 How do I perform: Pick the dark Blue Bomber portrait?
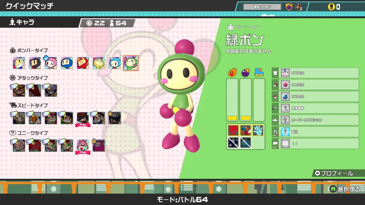[x=67, y=63]
